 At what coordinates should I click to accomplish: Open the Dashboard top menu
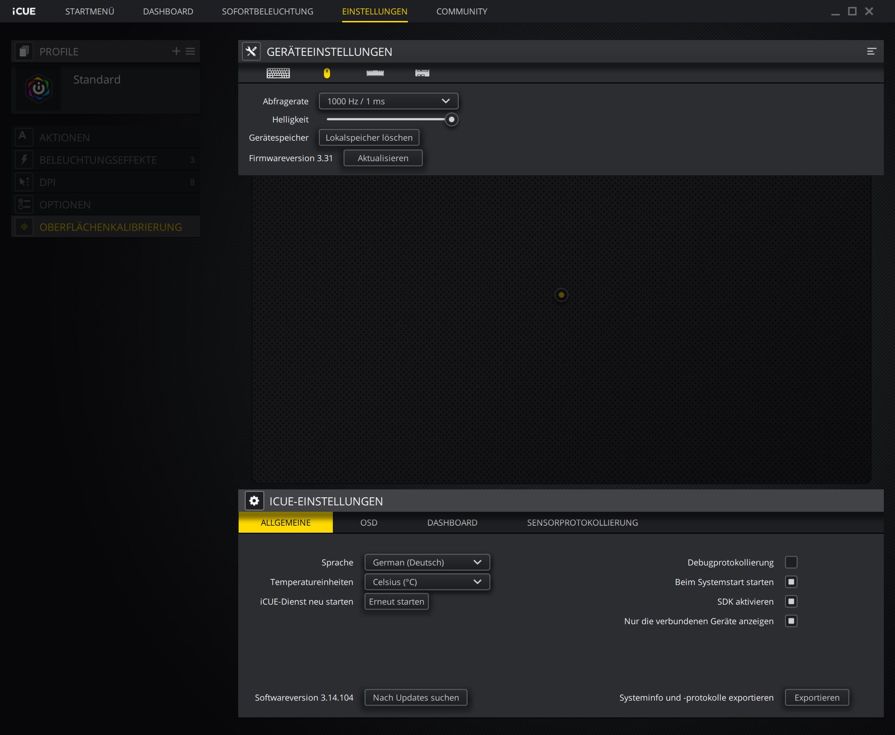pos(168,11)
